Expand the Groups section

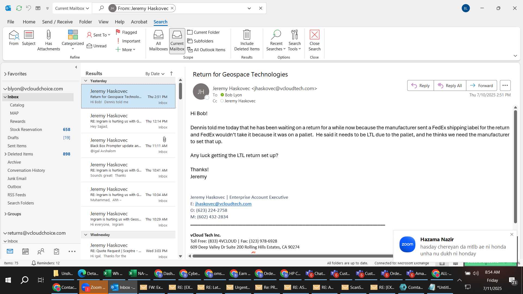pos(5,214)
